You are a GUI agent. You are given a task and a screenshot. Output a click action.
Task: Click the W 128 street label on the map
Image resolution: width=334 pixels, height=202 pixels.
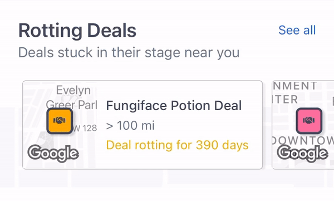point(85,129)
